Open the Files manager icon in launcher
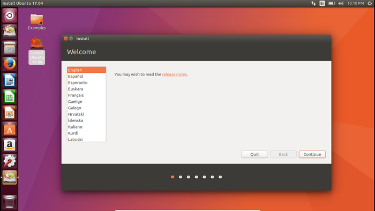The width and height of the screenshot is (375, 211). pos(10,48)
